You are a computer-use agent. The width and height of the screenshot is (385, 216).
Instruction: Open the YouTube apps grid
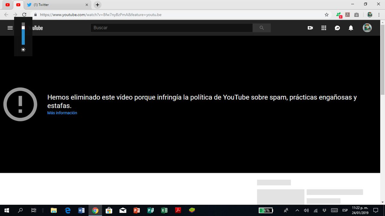tap(324, 28)
